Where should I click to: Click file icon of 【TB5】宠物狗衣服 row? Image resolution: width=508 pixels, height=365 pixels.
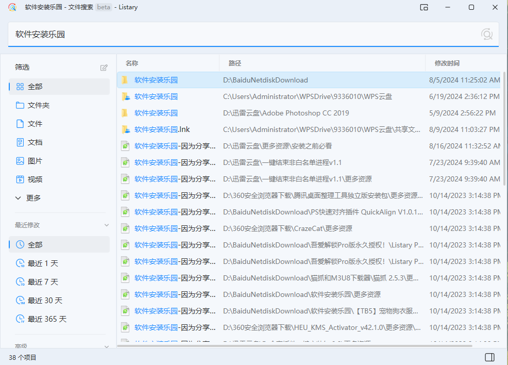(x=125, y=311)
